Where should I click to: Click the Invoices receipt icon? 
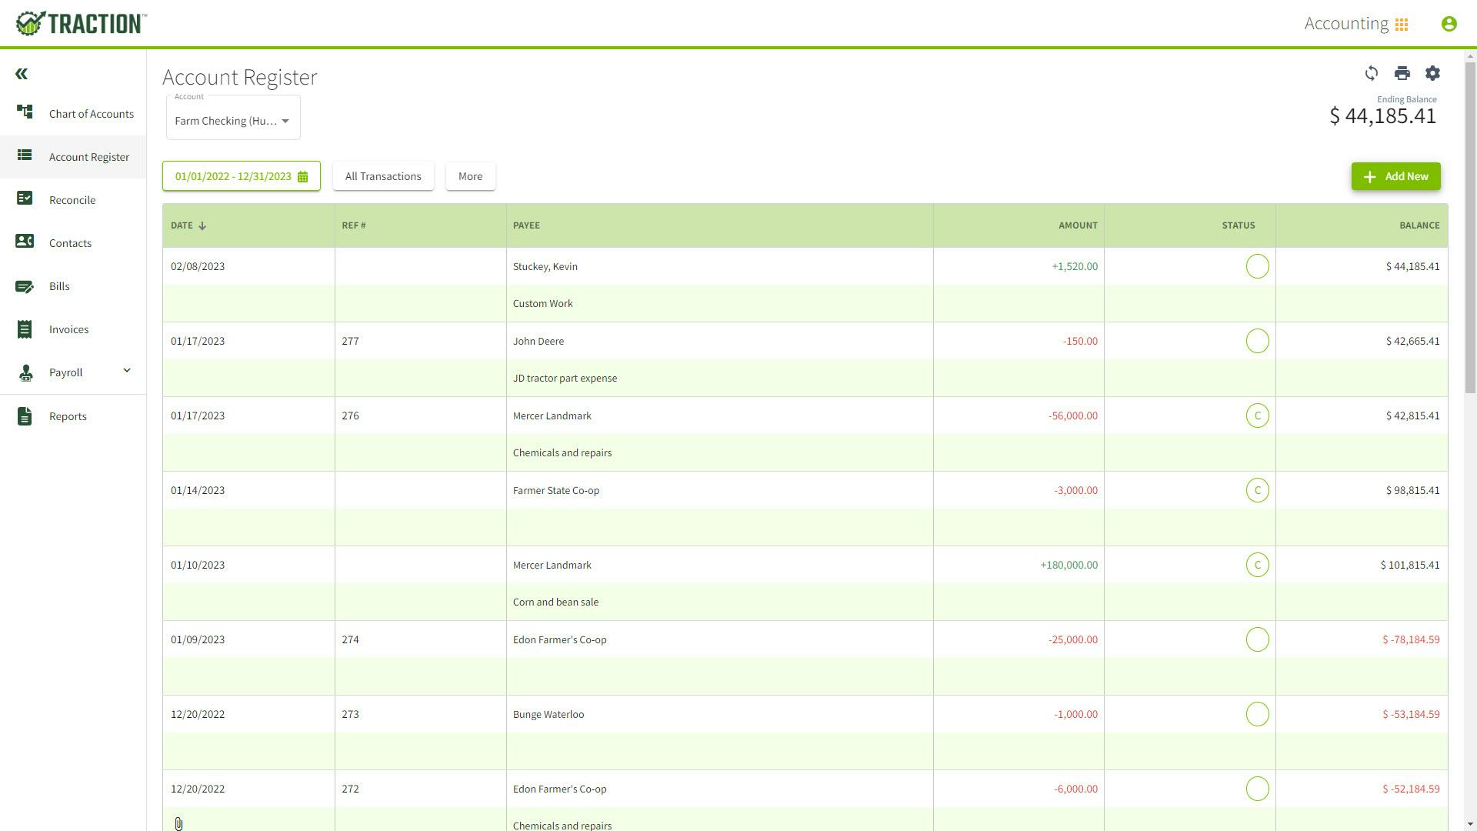click(x=25, y=329)
